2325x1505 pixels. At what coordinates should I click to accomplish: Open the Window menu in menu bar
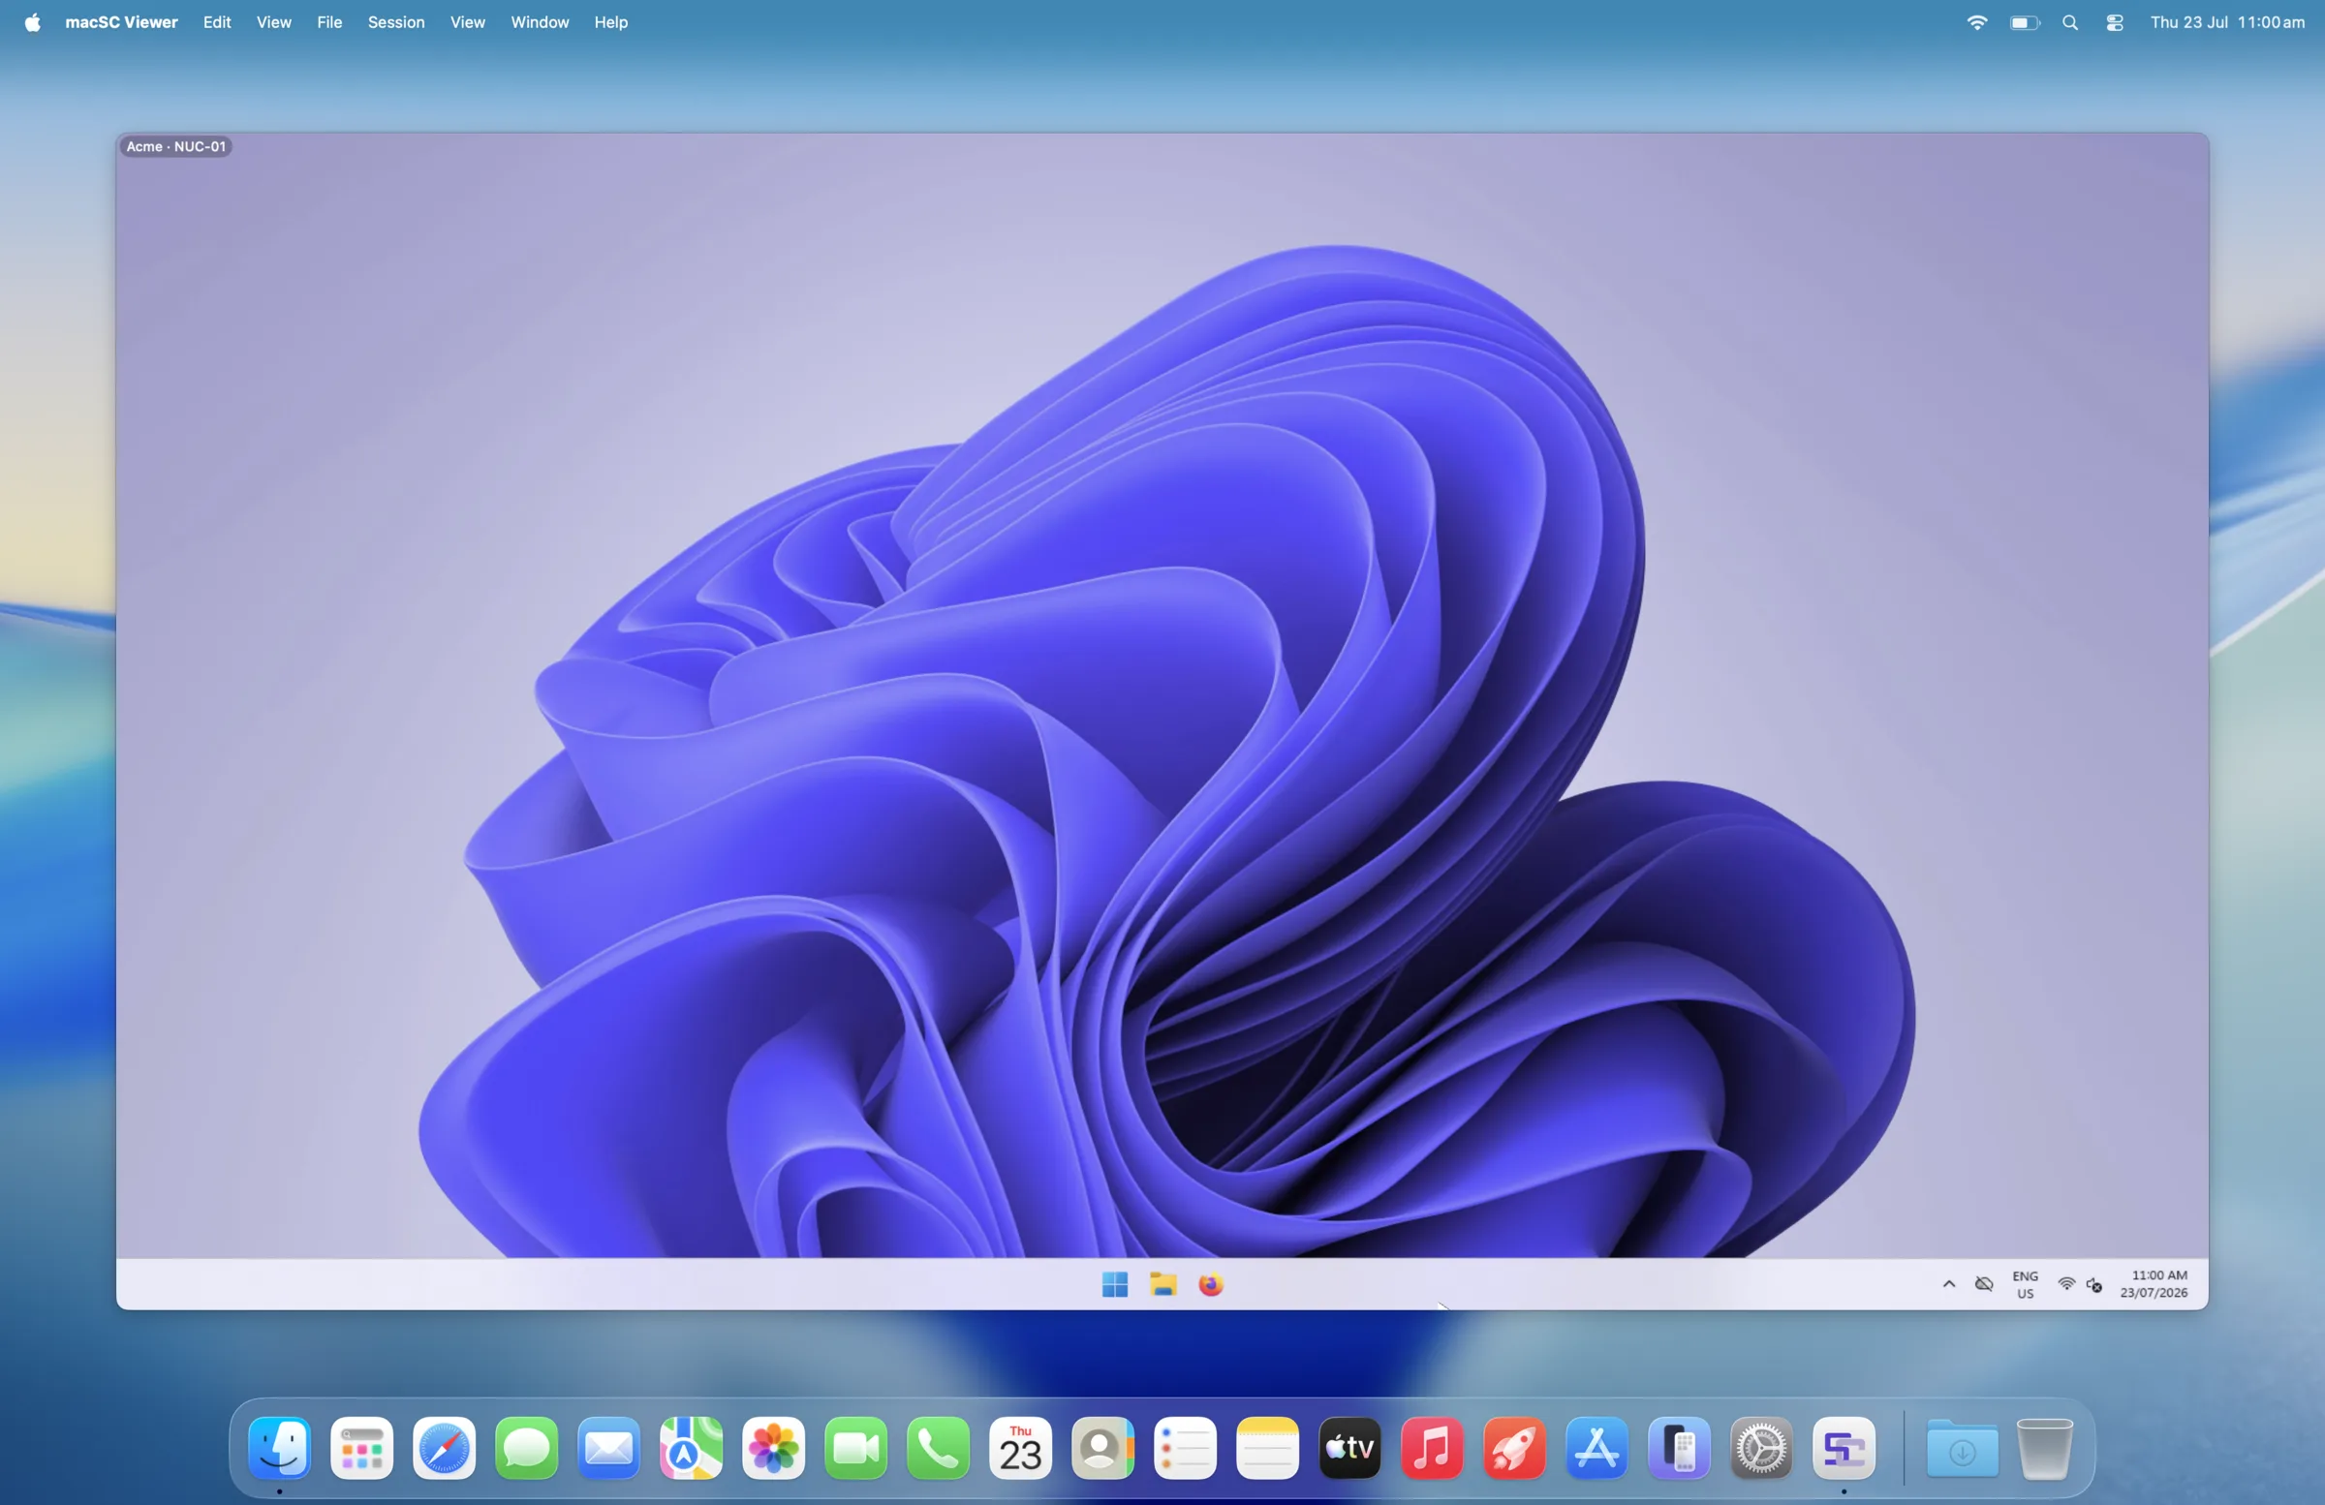coord(540,21)
